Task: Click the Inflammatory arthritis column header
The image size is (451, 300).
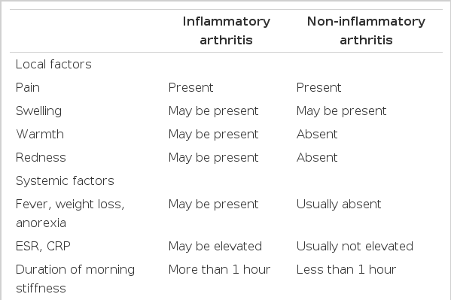Action: pos(227,31)
